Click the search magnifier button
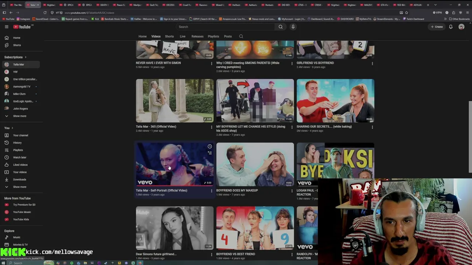Image resolution: width=472 pixels, height=265 pixels. (x=281, y=27)
